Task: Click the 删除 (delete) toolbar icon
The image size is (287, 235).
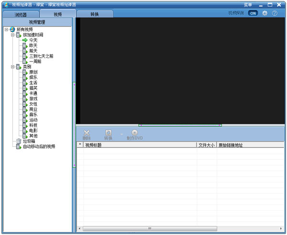Action: pyautogui.click(x=87, y=133)
